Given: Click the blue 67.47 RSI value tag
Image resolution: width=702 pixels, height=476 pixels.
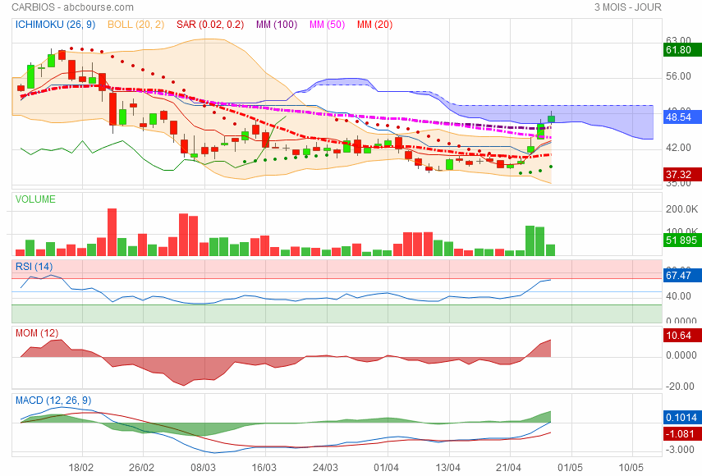Looking at the screenshot, I should click(x=682, y=276).
